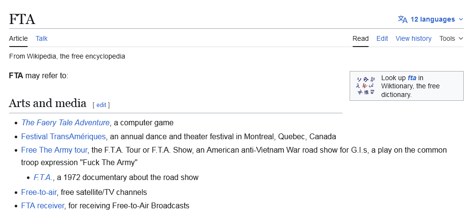Screen dimensions: 470x216
Task: Follow the Festival TransAmériques link
Action: (63, 136)
